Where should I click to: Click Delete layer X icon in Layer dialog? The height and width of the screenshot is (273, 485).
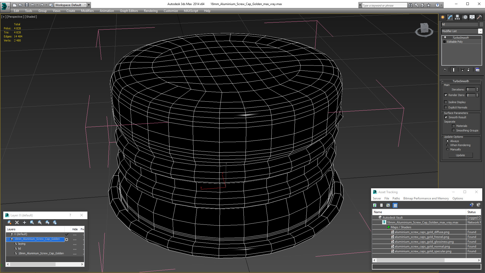(x=17, y=222)
